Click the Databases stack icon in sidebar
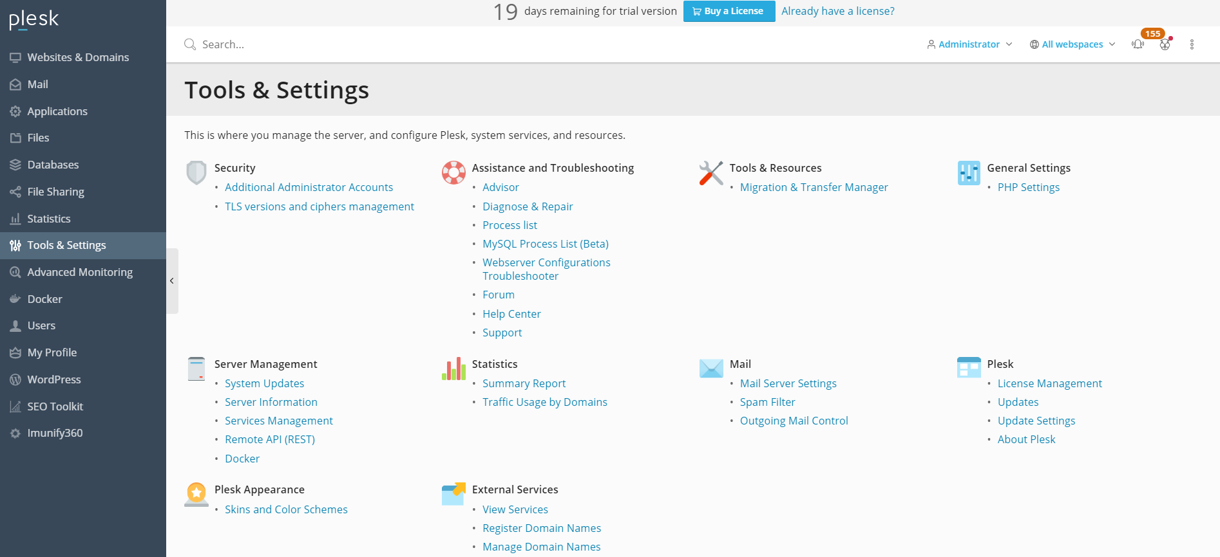This screenshot has width=1220, height=557. (15, 165)
